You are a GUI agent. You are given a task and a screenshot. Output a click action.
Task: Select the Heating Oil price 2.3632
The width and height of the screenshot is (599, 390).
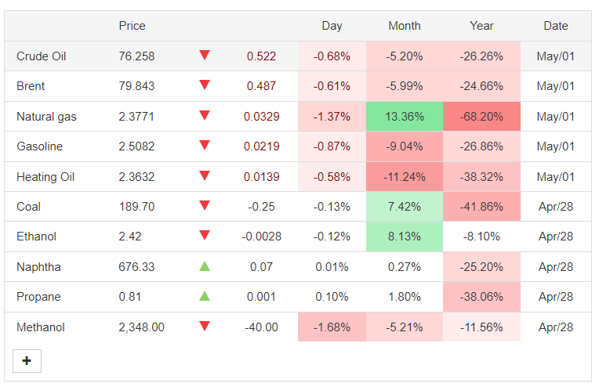point(136,177)
